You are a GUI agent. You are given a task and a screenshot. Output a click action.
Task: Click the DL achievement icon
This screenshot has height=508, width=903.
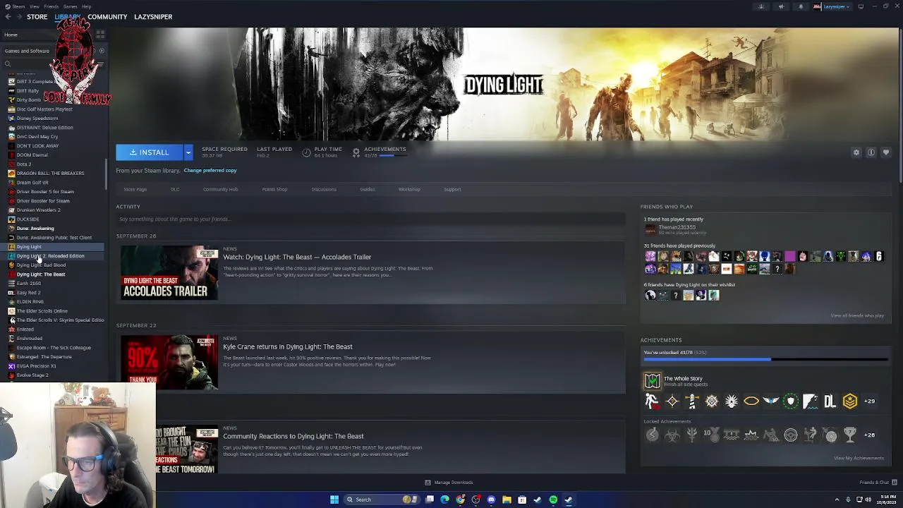pyautogui.click(x=830, y=401)
